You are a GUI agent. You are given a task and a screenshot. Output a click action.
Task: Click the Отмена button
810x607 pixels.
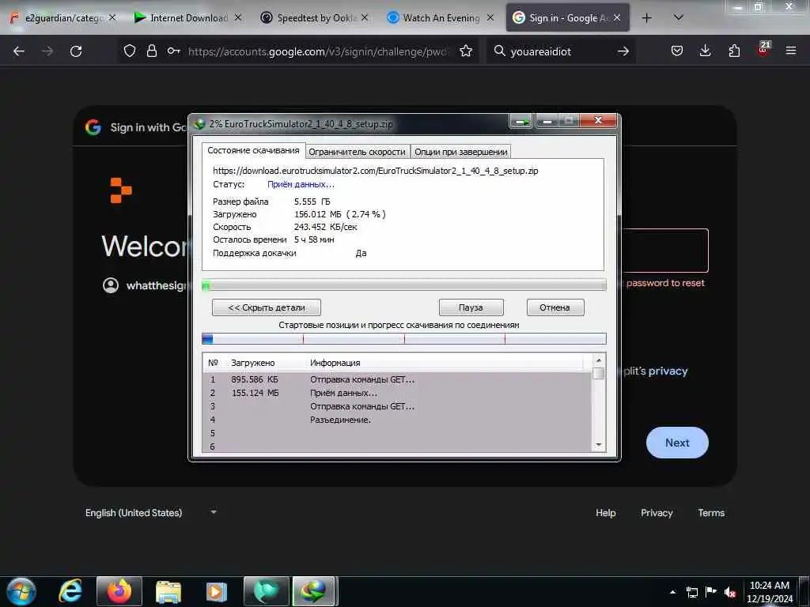point(555,307)
